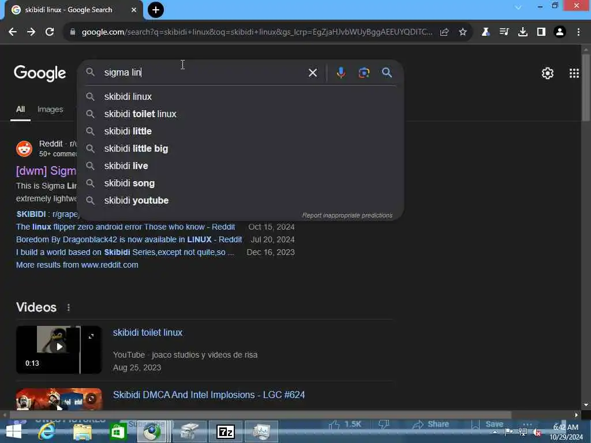
Task: Open a new tab with the plus button
Action: pyautogui.click(x=156, y=10)
